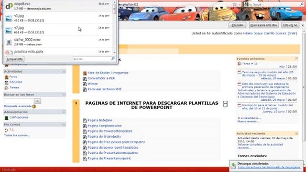The width and height of the screenshot is (306, 172).
Task: Close the password notification bar
Action: click(303, 25)
